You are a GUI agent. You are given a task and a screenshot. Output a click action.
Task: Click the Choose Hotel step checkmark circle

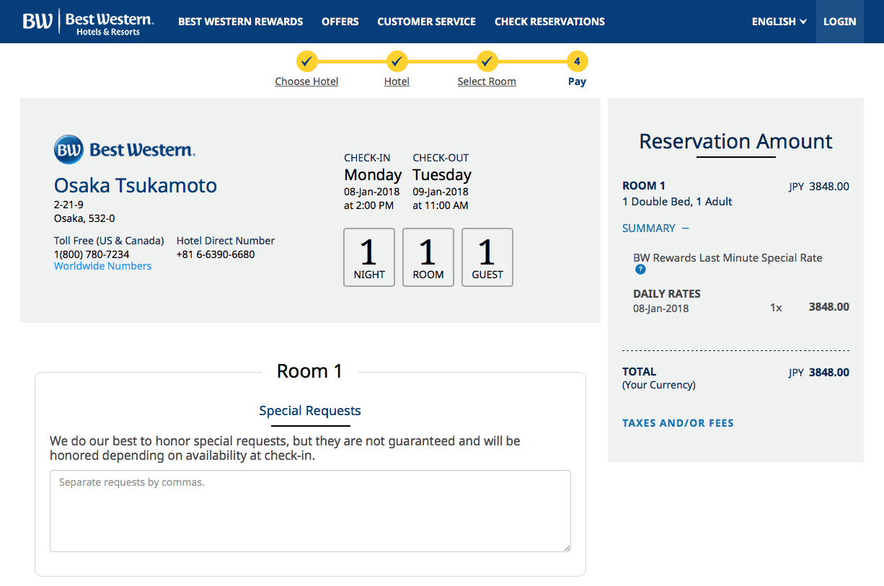(306, 61)
